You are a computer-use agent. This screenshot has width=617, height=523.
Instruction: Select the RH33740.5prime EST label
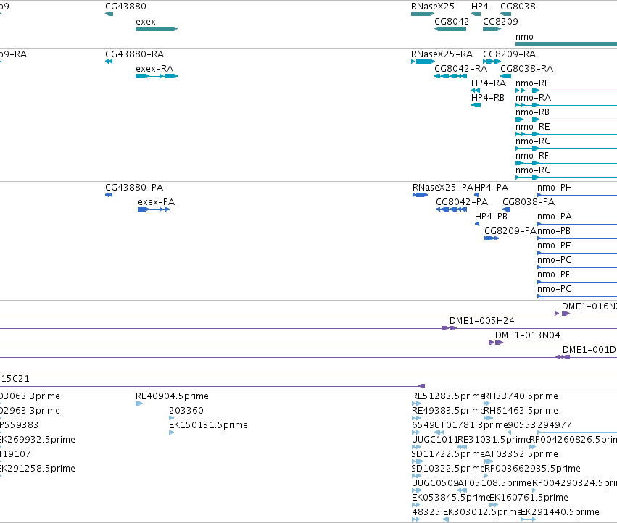point(521,396)
